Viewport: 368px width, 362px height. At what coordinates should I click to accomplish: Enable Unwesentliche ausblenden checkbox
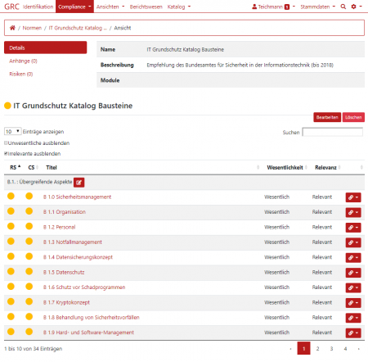[x=6, y=143]
